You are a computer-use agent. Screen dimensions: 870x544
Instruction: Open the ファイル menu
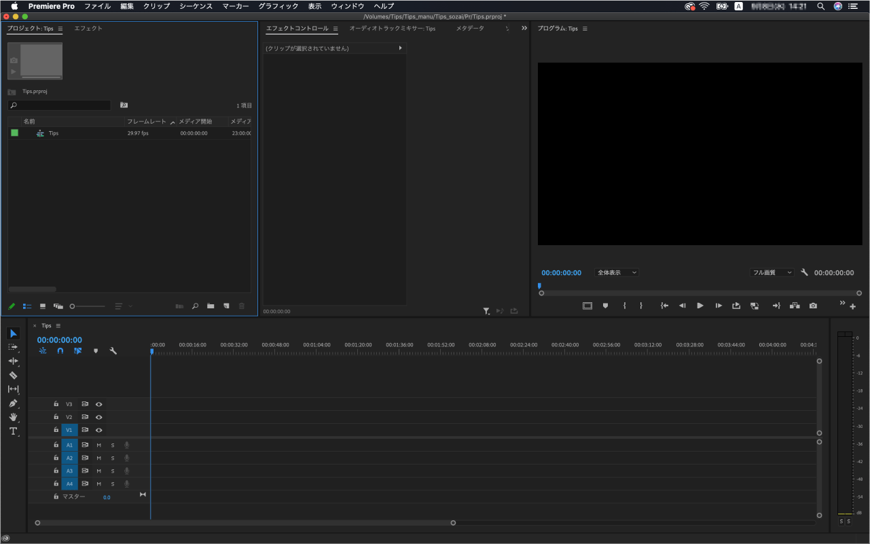click(x=97, y=6)
